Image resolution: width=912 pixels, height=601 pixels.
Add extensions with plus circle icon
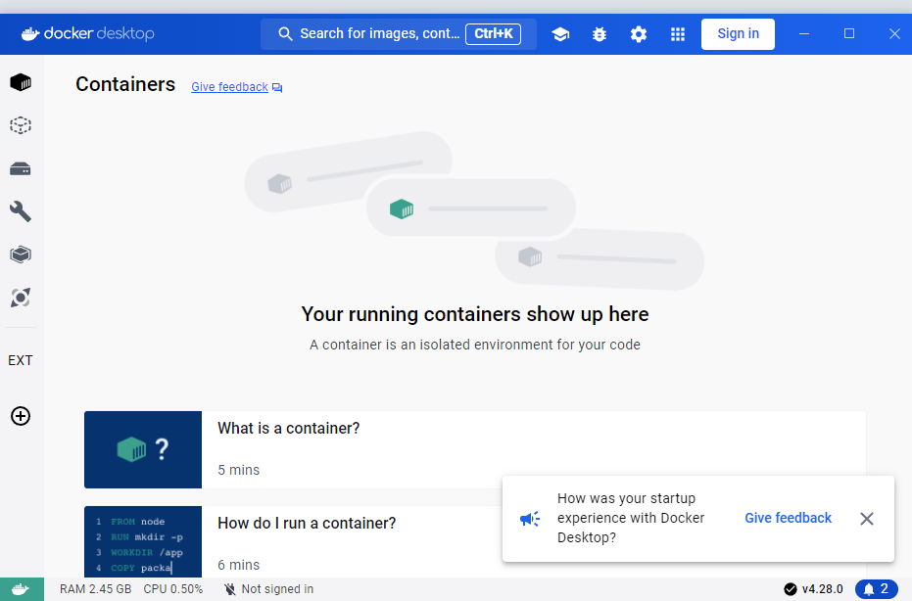[21, 416]
